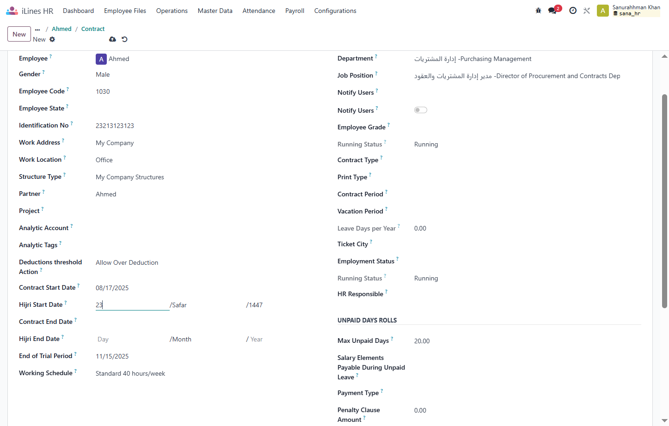Click the discard changes undo icon
This screenshot has width=669, height=426.
pos(124,39)
